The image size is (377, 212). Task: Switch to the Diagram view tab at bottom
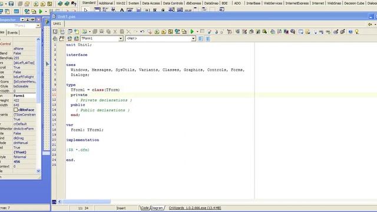click(x=157, y=208)
